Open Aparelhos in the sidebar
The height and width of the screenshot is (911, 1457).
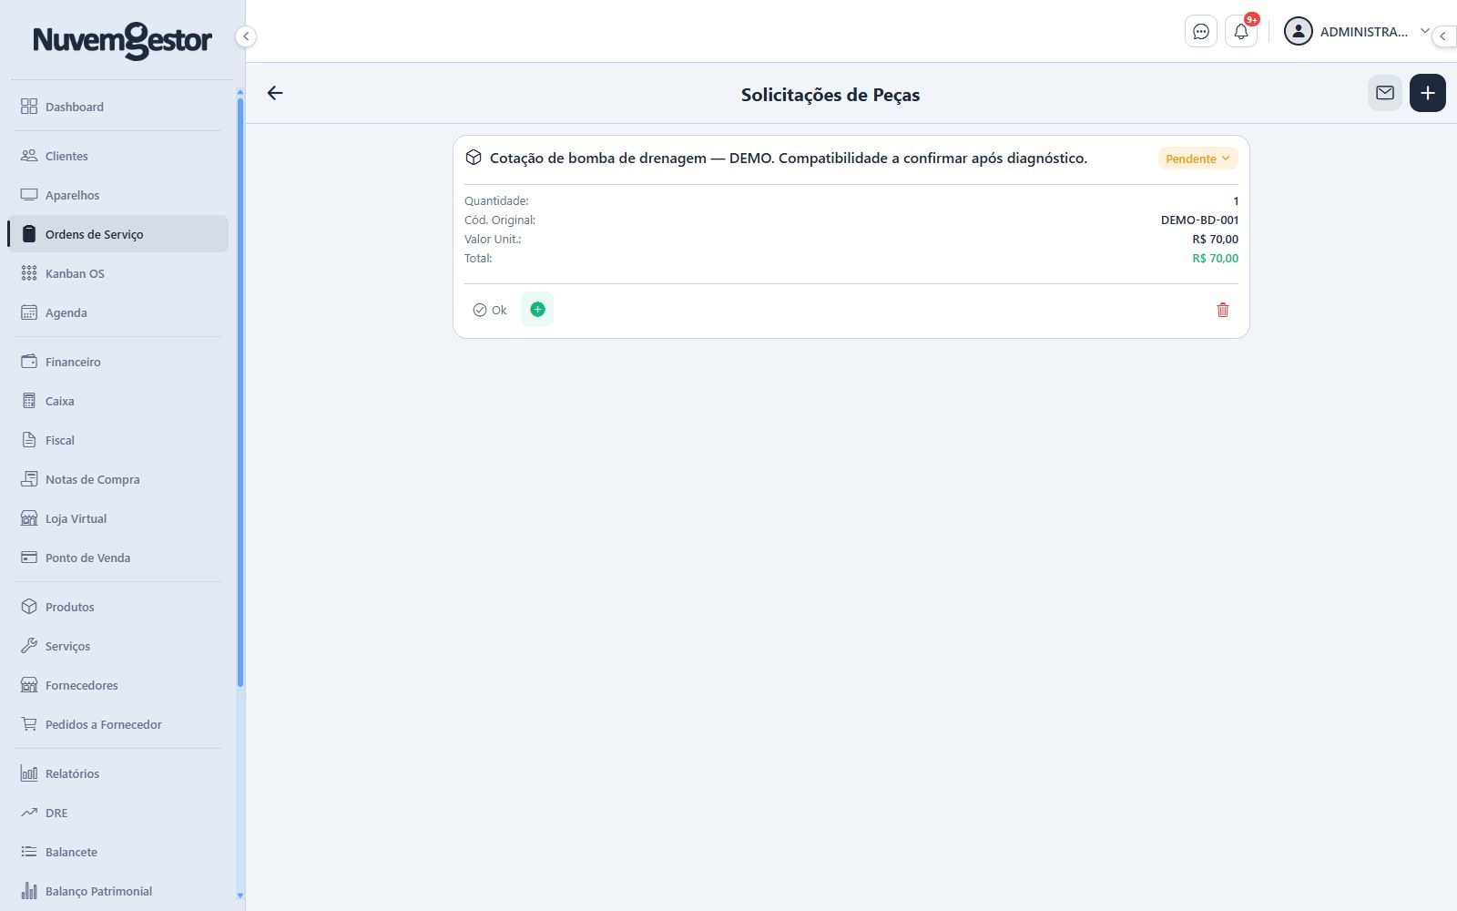pos(117,195)
